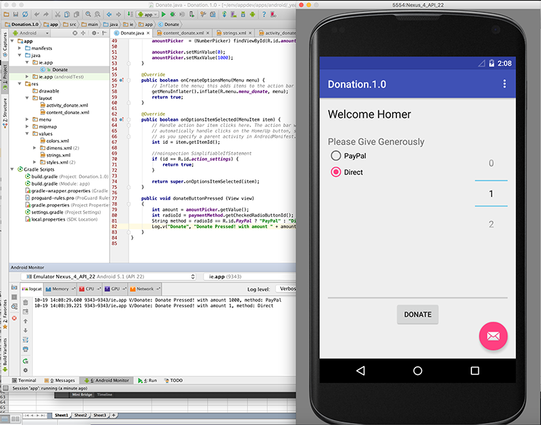
Task: Select the PayPal radio button
Action: [336, 156]
